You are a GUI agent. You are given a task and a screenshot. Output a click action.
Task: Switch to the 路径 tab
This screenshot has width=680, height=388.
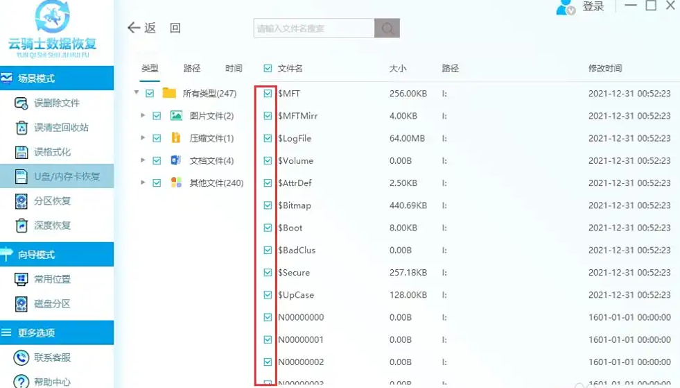(192, 69)
